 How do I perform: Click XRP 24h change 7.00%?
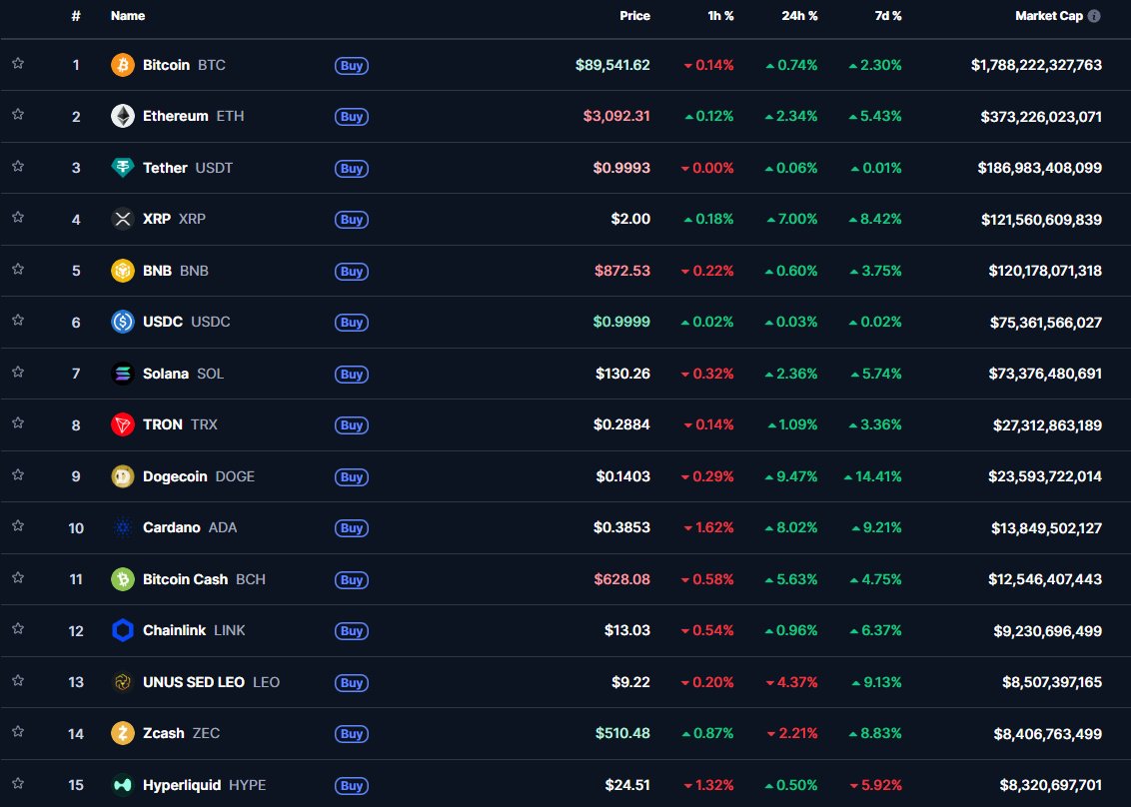(x=792, y=219)
